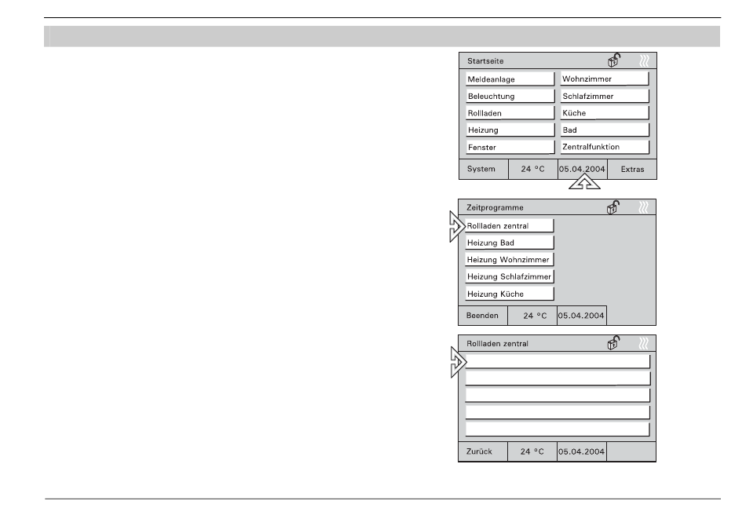Select the Heizung Küche time program

pos(510,294)
